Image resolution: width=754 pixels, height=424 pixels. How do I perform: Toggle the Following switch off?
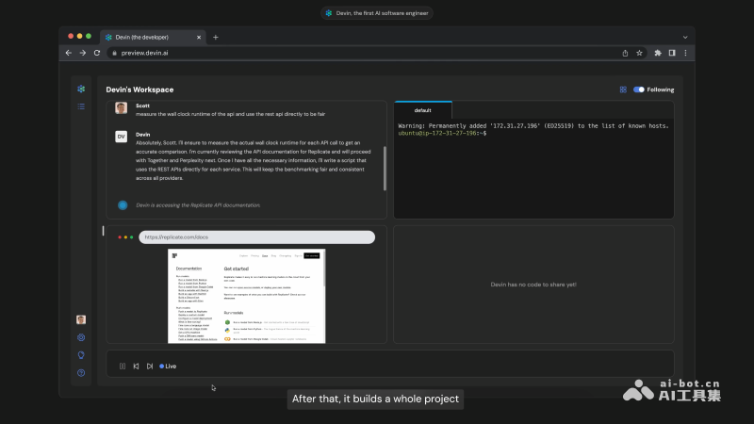(x=639, y=90)
